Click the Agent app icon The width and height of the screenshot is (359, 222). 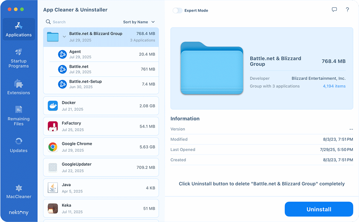tap(62, 55)
